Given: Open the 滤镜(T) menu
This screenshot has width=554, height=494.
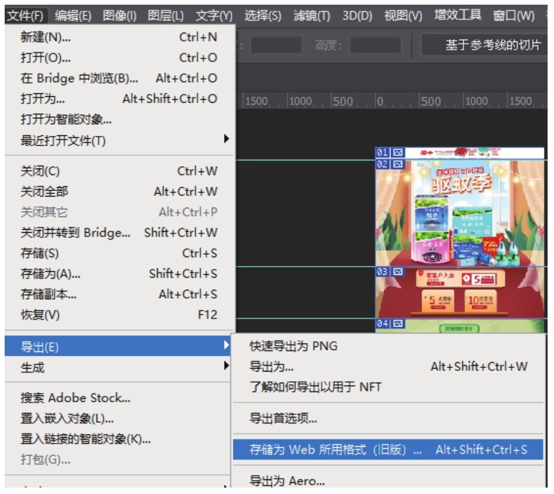Looking at the screenshot, I should (x=312, y=16).
